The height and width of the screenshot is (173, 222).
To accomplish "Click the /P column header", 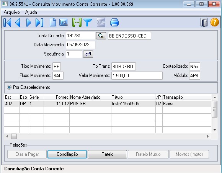I will [159, 97].
